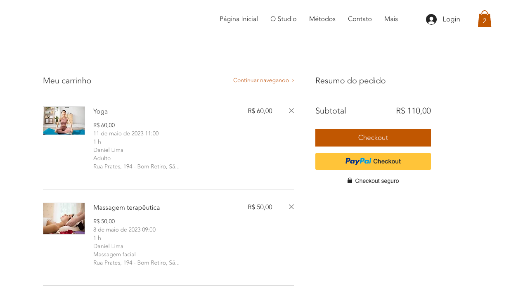Click the massage date 8 de maio de 2023 09:00
The image size is (511, 298).
[x=124, y=229]
